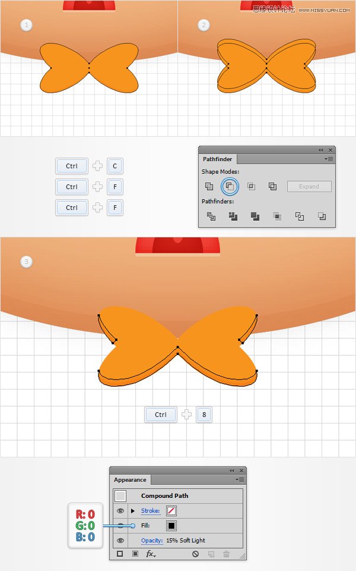Apply the Outline pathfinder
Image resolution: width=356 pixels, height=571 pixels.
coord(299,217)
